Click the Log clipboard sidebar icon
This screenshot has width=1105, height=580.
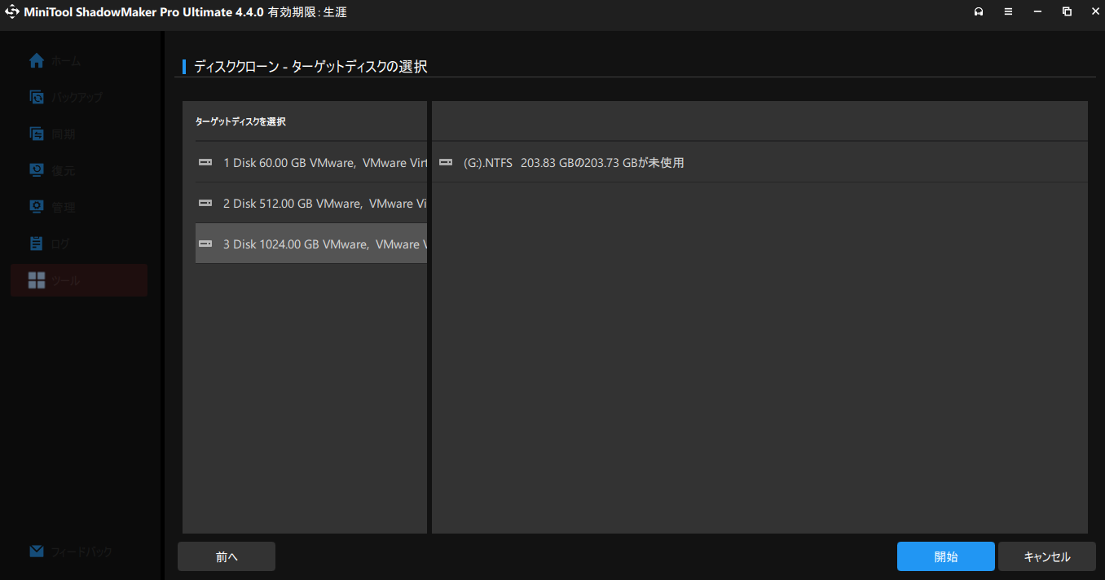[x=36, y=244]
